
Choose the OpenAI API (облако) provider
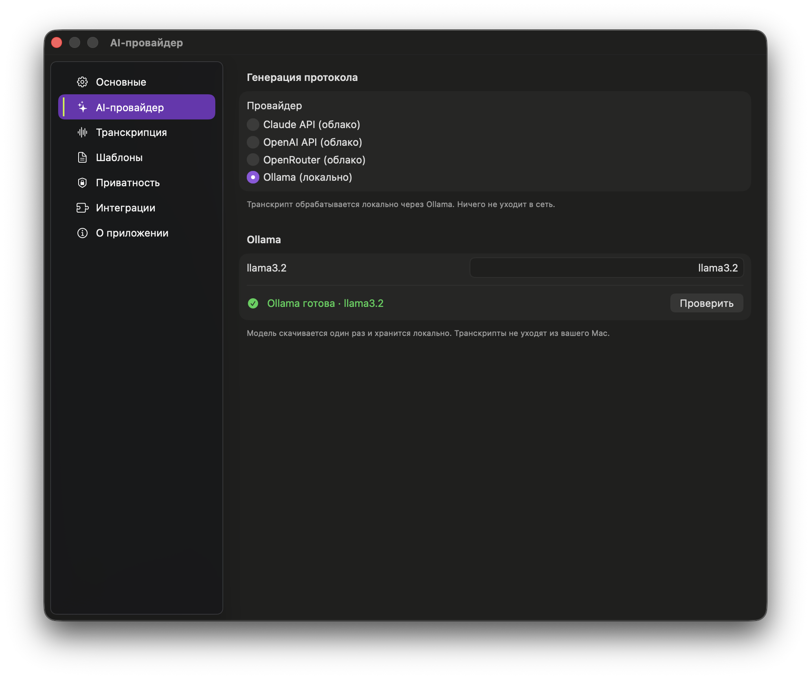coord(253,142)
